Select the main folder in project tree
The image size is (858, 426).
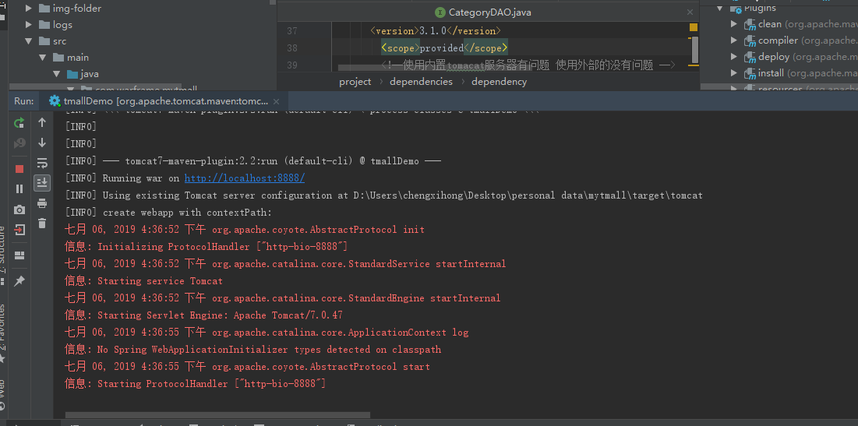78,58
